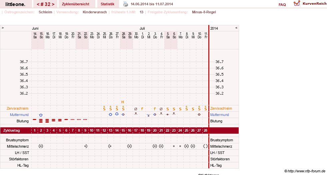Click the date header 14. Sa

(35, 35)
